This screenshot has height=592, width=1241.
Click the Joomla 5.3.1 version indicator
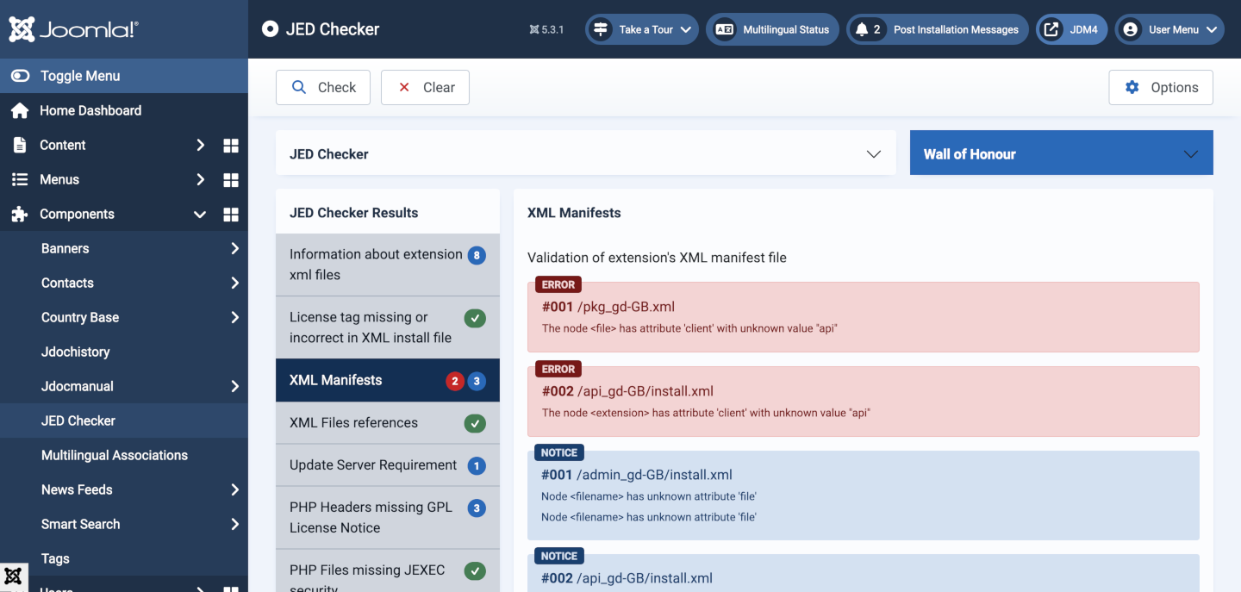546,29
